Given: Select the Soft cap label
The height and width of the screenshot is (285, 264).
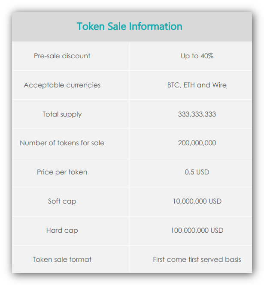Looking at the screenshot, I should 62,201.
